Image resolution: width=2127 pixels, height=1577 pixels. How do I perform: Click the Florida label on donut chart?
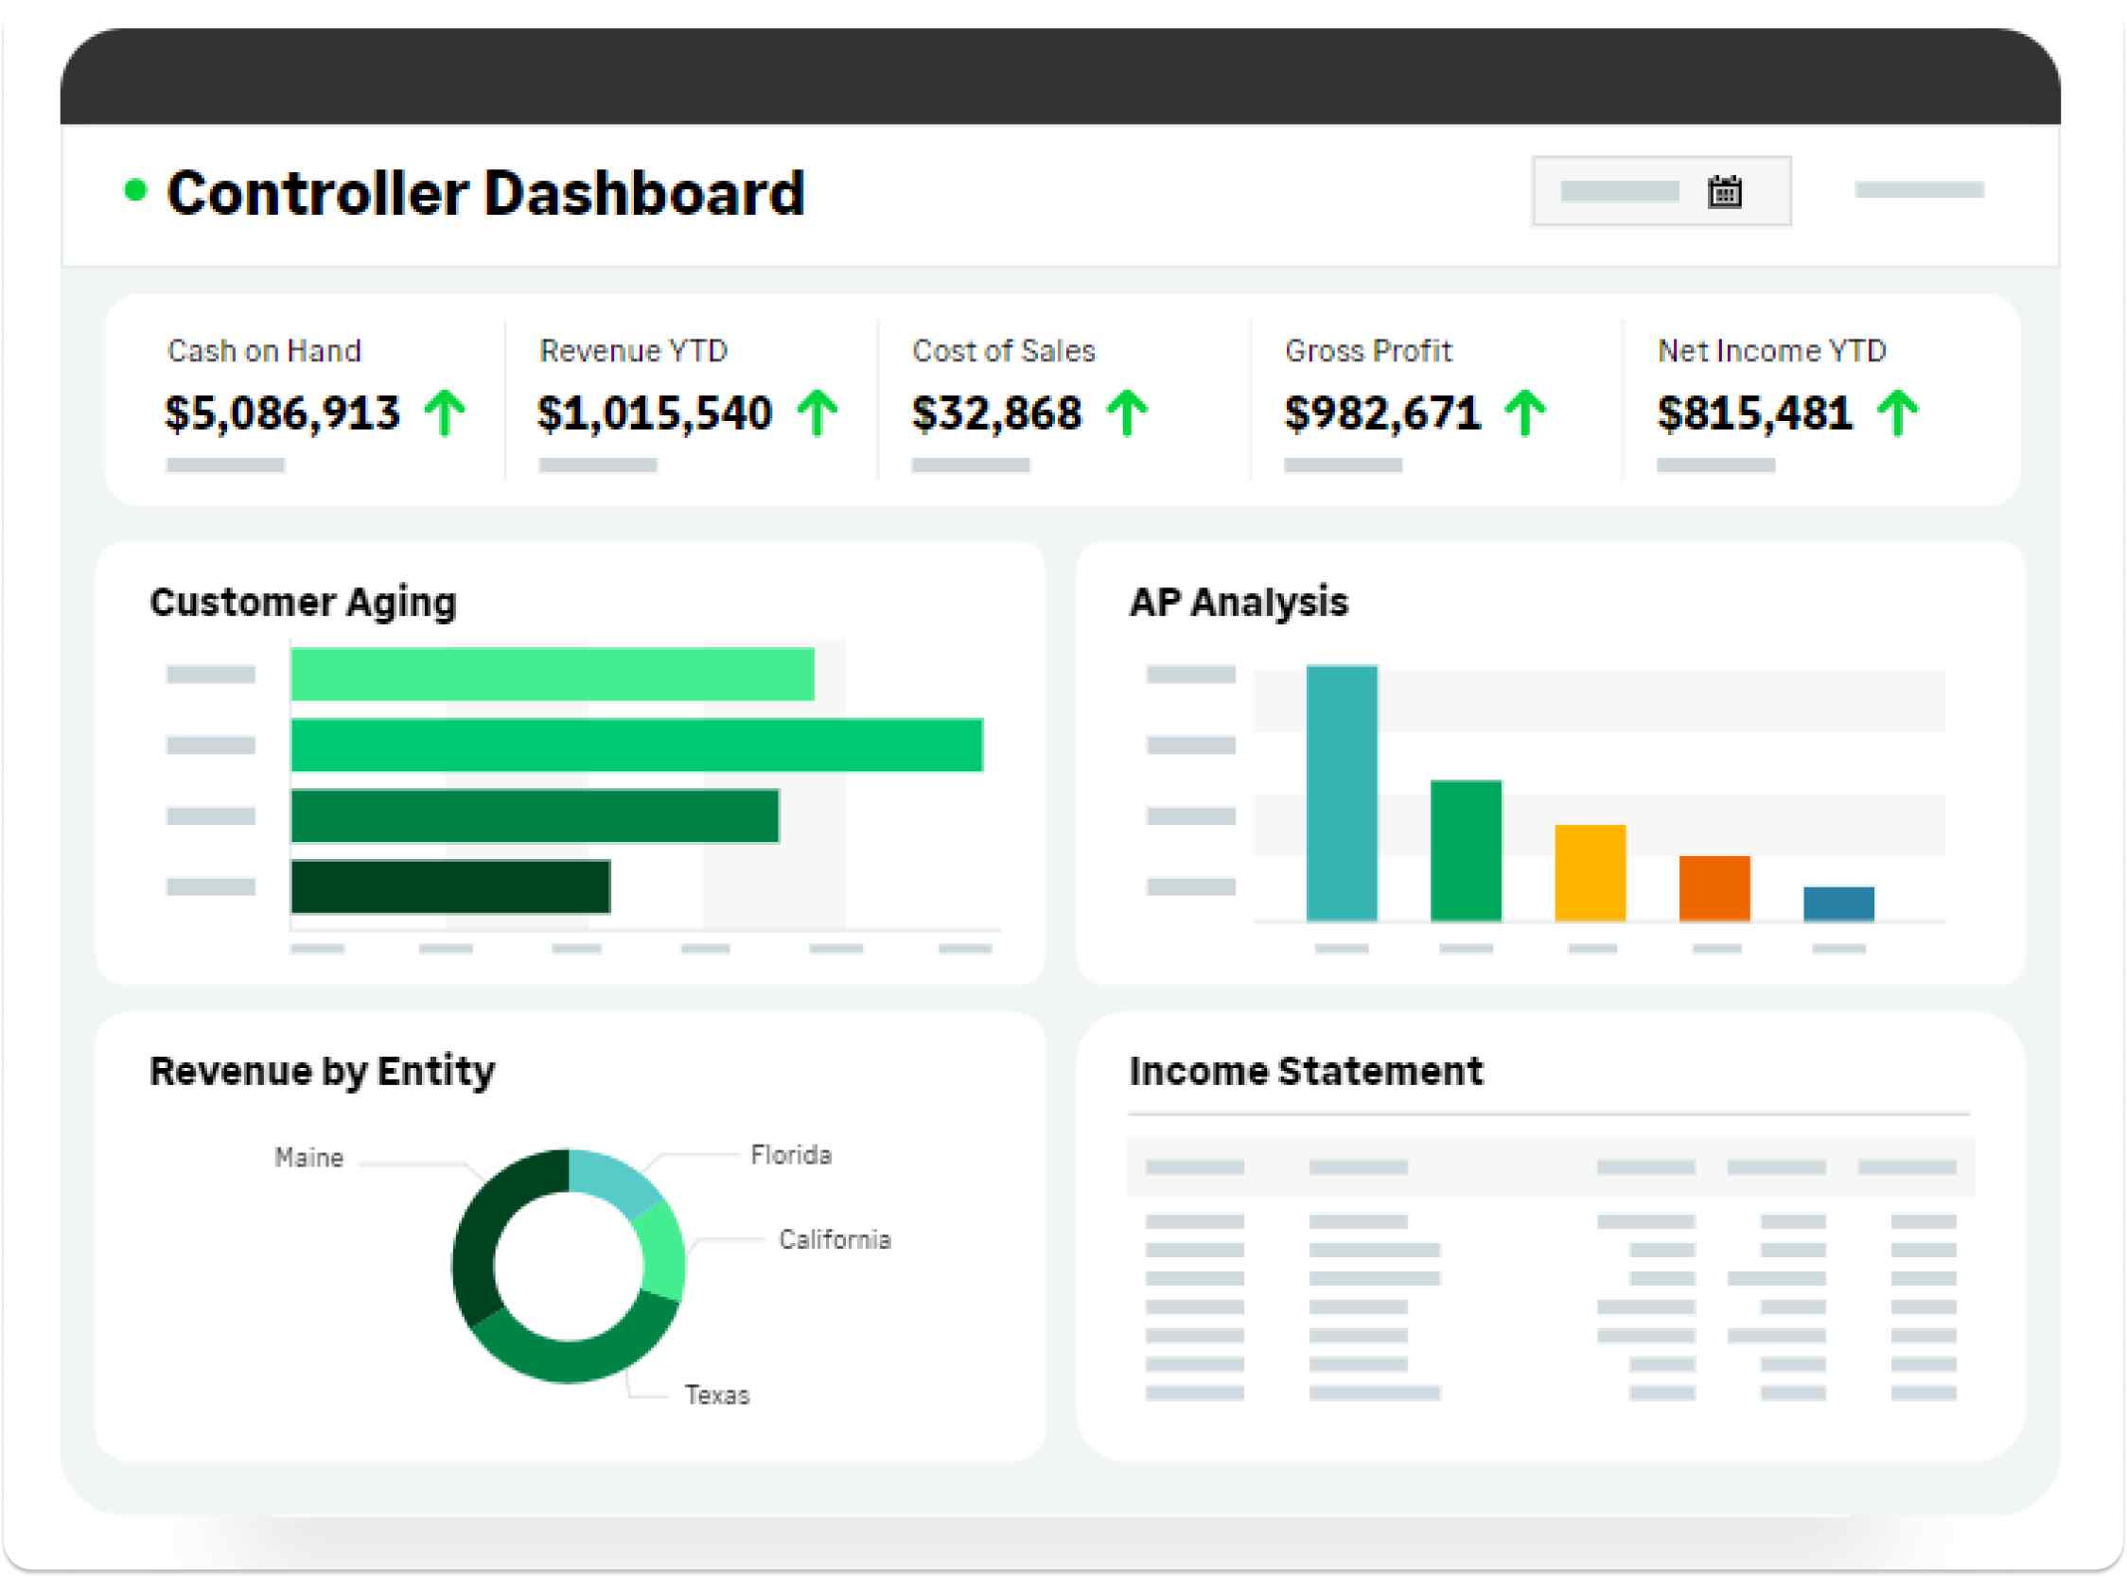pos(790,1155)
